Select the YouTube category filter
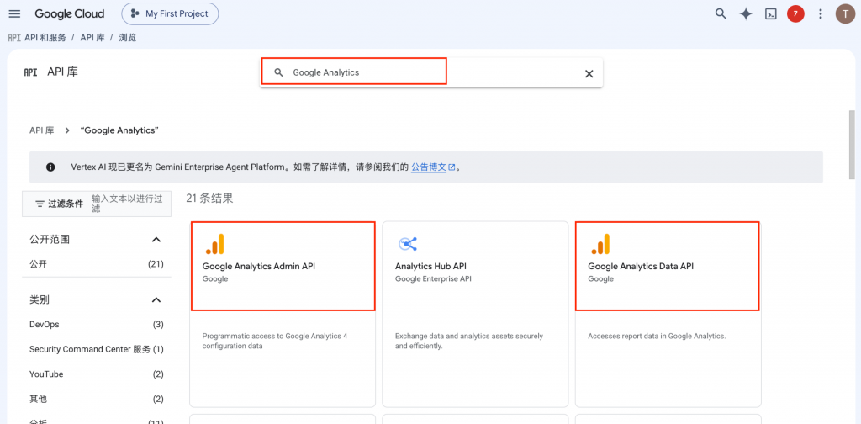 click(96, 374)
